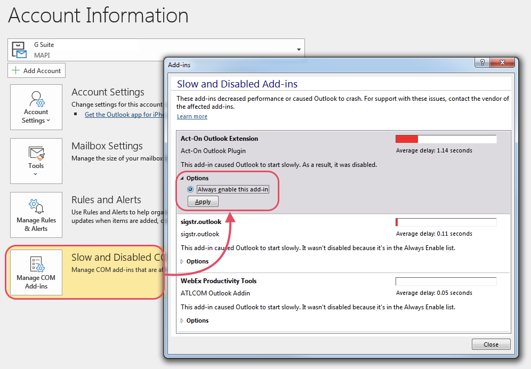Click the Slow and Disabled Add-ins heading
Viewport: 531px width, 369px height.
click(237, 84)
